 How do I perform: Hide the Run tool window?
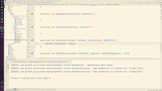click(160, 59)
